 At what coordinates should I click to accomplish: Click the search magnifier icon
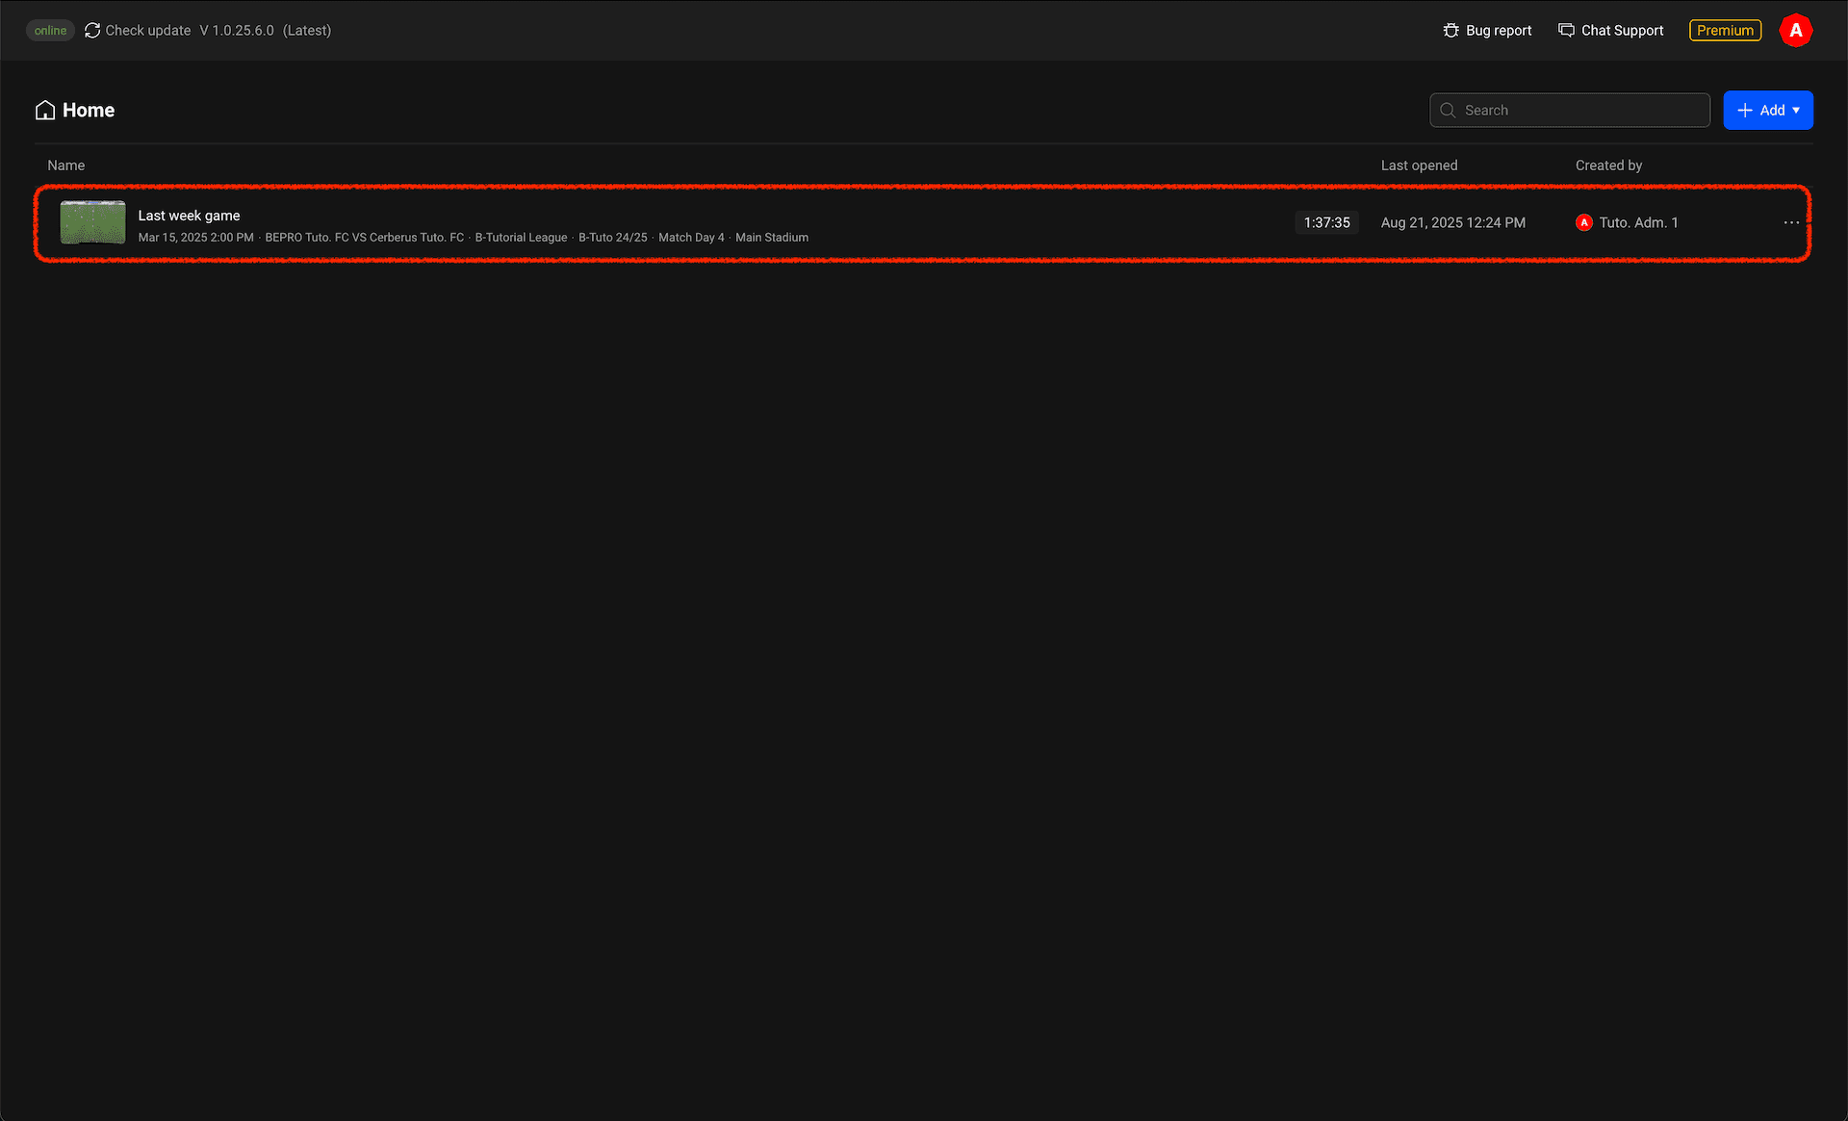tap(1448, 111)
